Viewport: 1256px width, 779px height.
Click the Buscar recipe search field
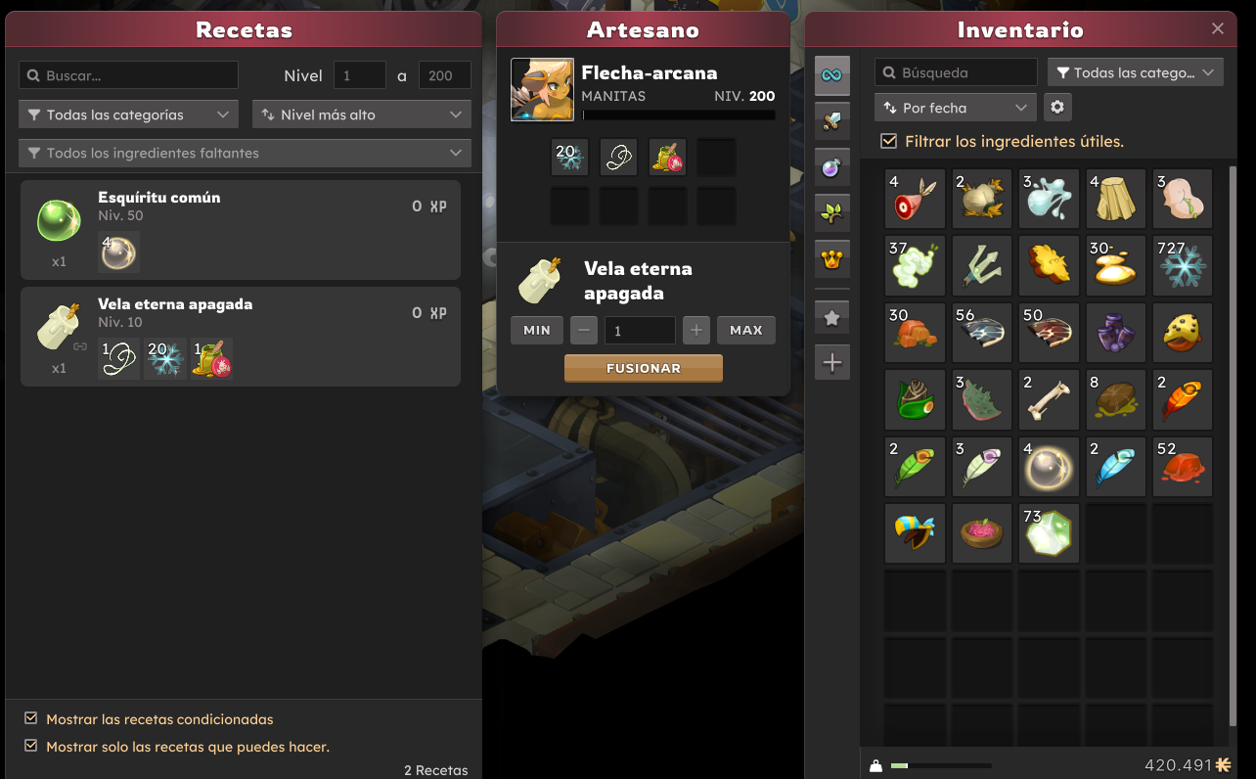[x=128, y=75]
